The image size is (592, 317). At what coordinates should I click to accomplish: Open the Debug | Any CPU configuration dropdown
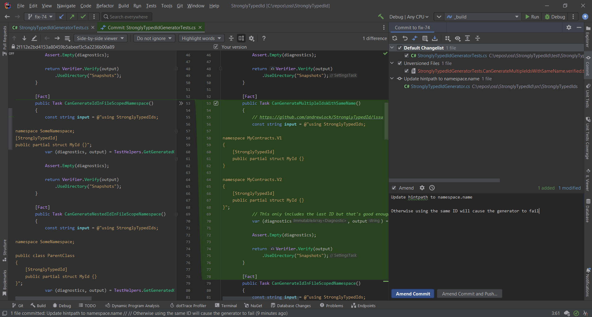pos(409,17)
